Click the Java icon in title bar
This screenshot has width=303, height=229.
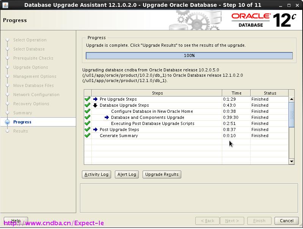[5, 5]
